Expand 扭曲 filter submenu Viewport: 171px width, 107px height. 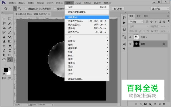point(87,52)
